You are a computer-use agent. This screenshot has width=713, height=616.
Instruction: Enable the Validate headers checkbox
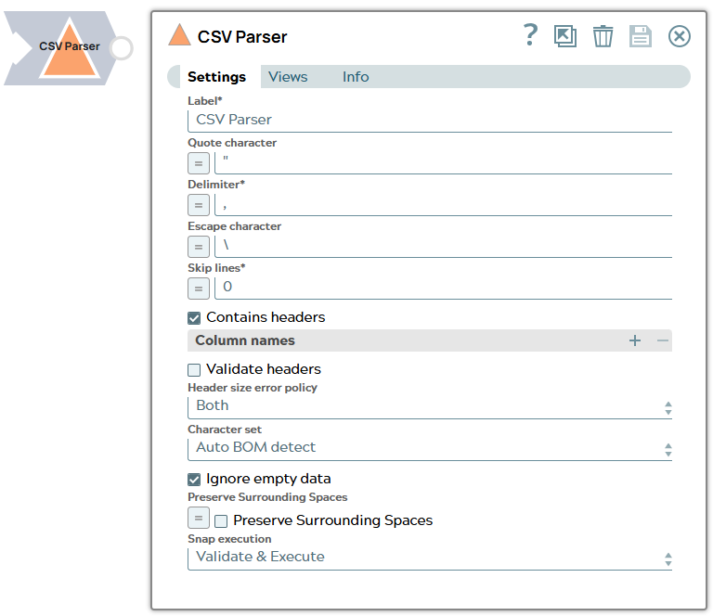point(194,369)
